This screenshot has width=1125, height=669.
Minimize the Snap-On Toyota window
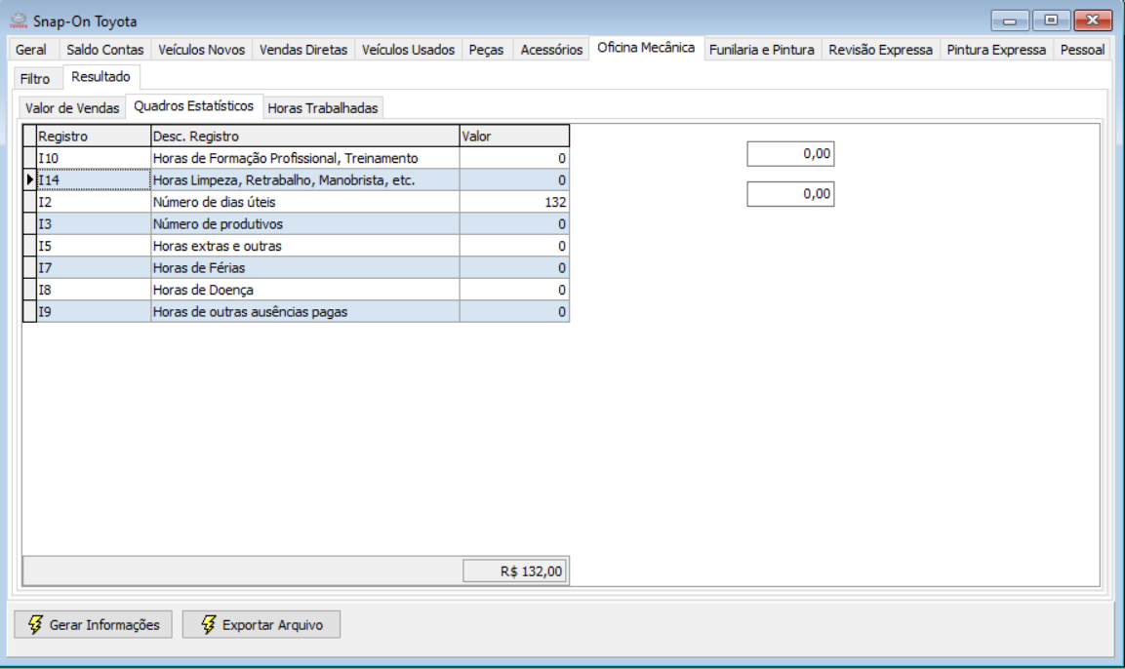pyautogui.click(x=1010, y=20)
